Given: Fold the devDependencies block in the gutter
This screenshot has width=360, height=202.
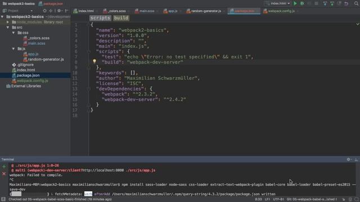Looking at the screenshot, I should (x=89, y=89).
